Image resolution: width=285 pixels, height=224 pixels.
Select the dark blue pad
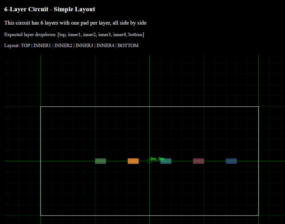click(231, 161)
